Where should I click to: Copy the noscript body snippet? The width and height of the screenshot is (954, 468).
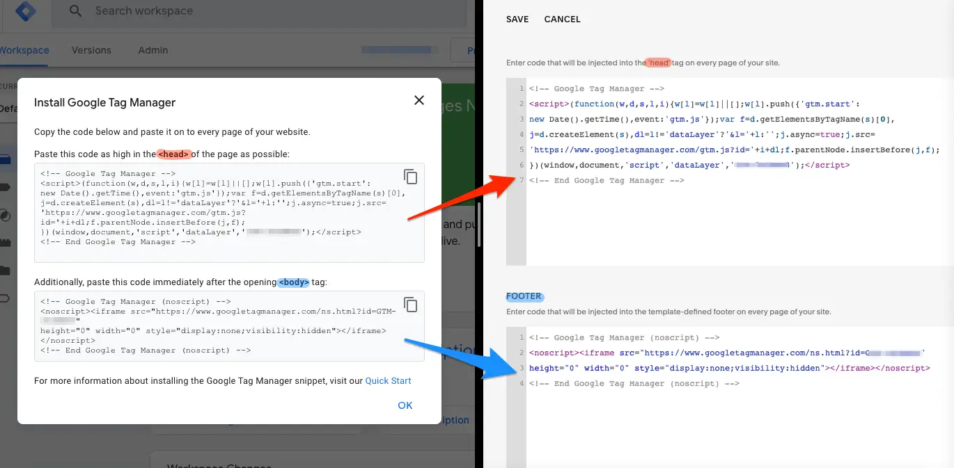(x=411, y=305)
